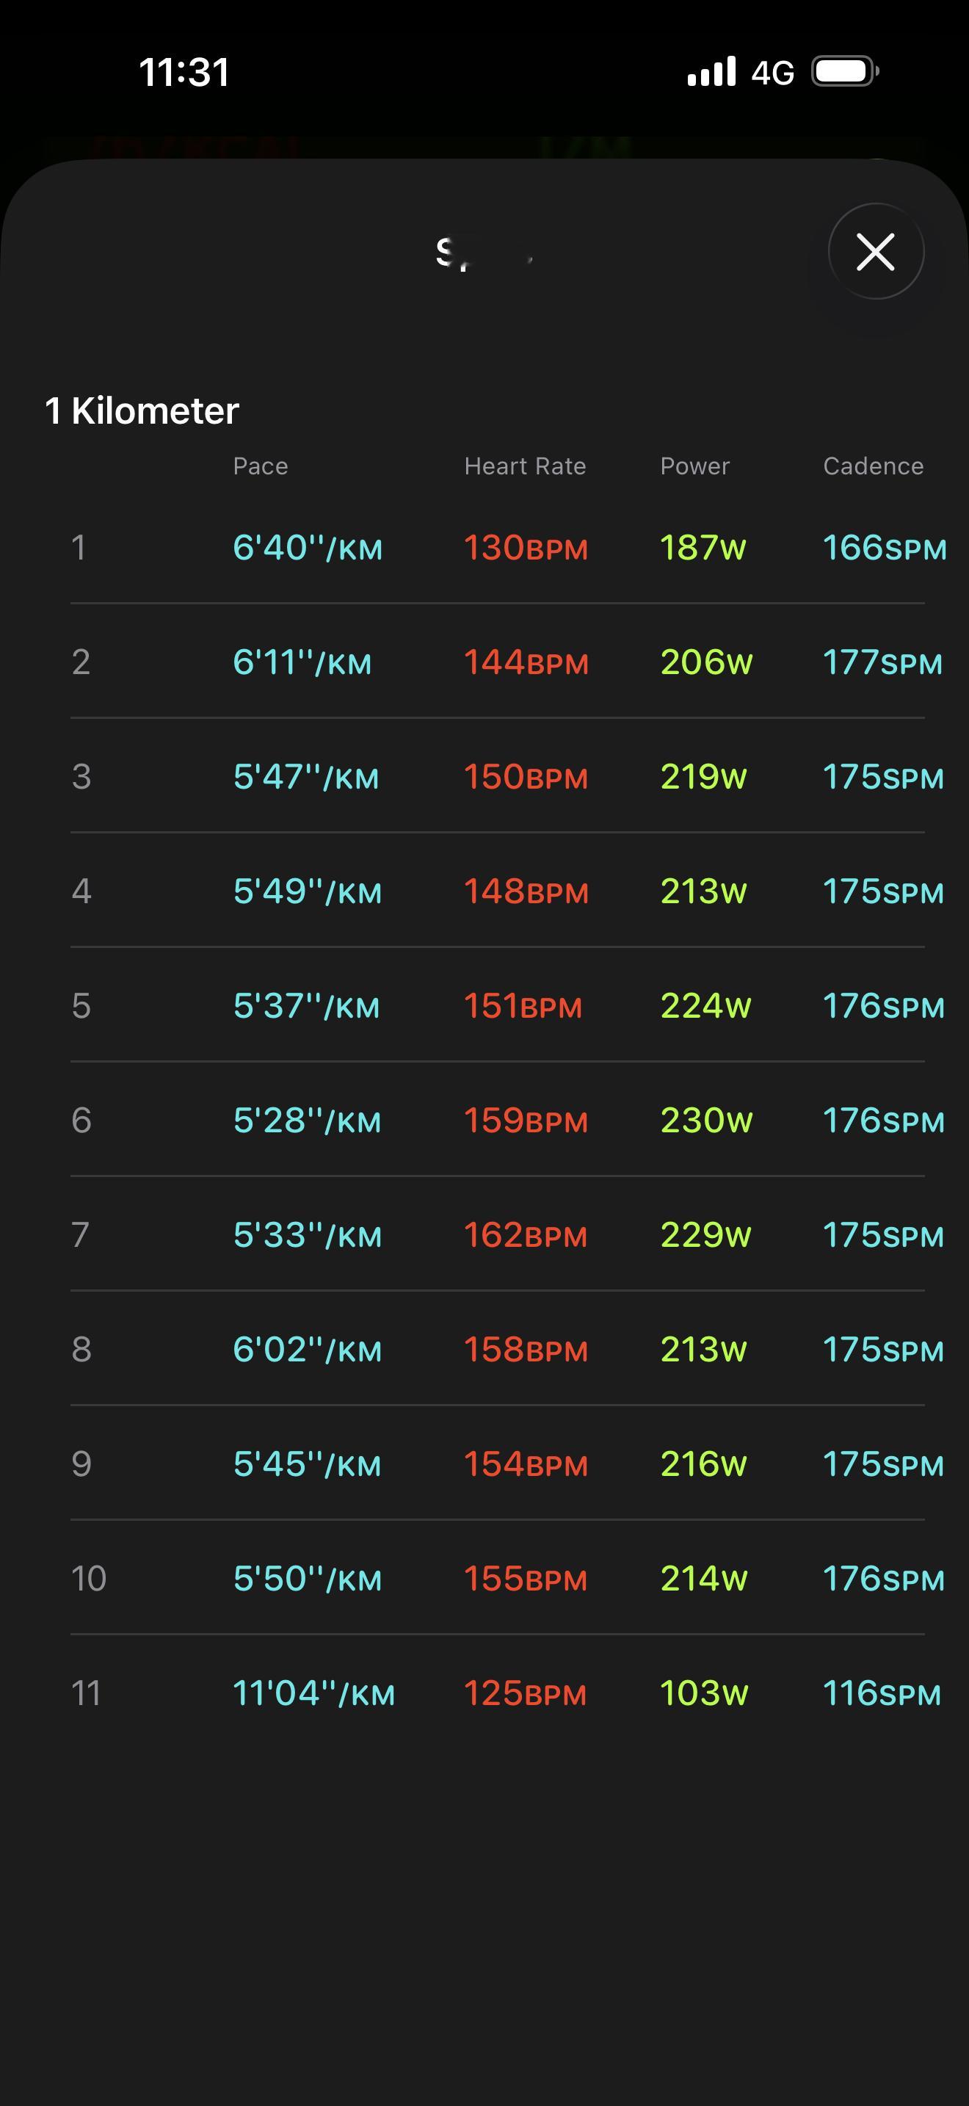
Task: Tap the 1 Kilometer section heading
Action: [142, 410]
